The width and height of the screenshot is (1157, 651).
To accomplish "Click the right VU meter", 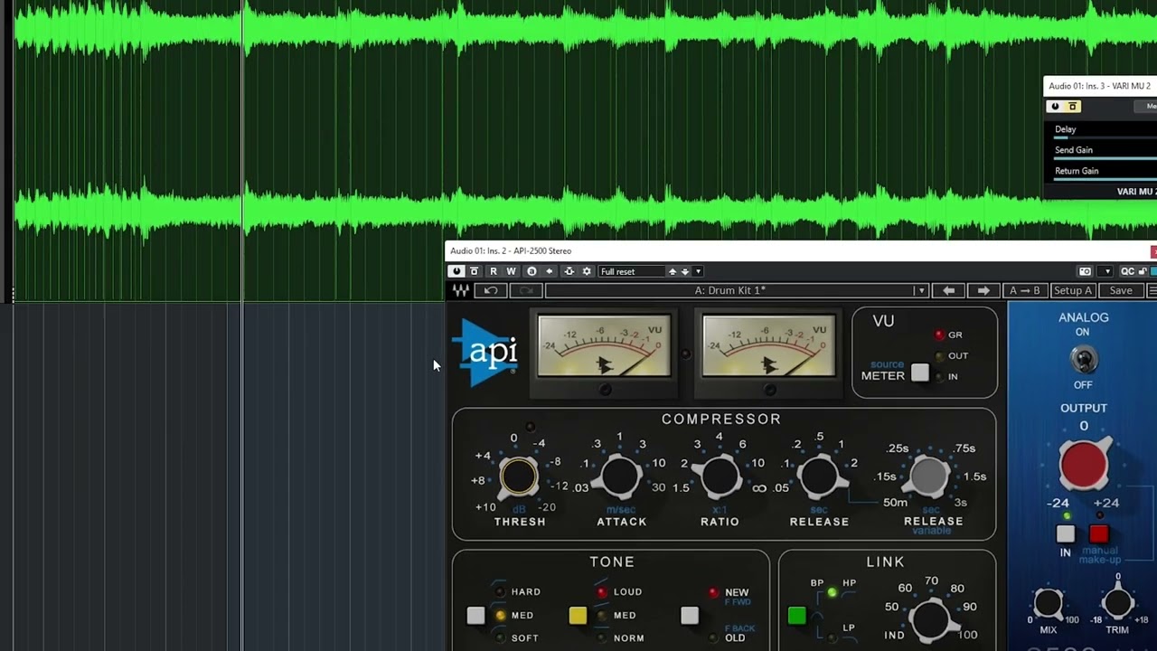I will pyautogui.click(x=768, y=346).
